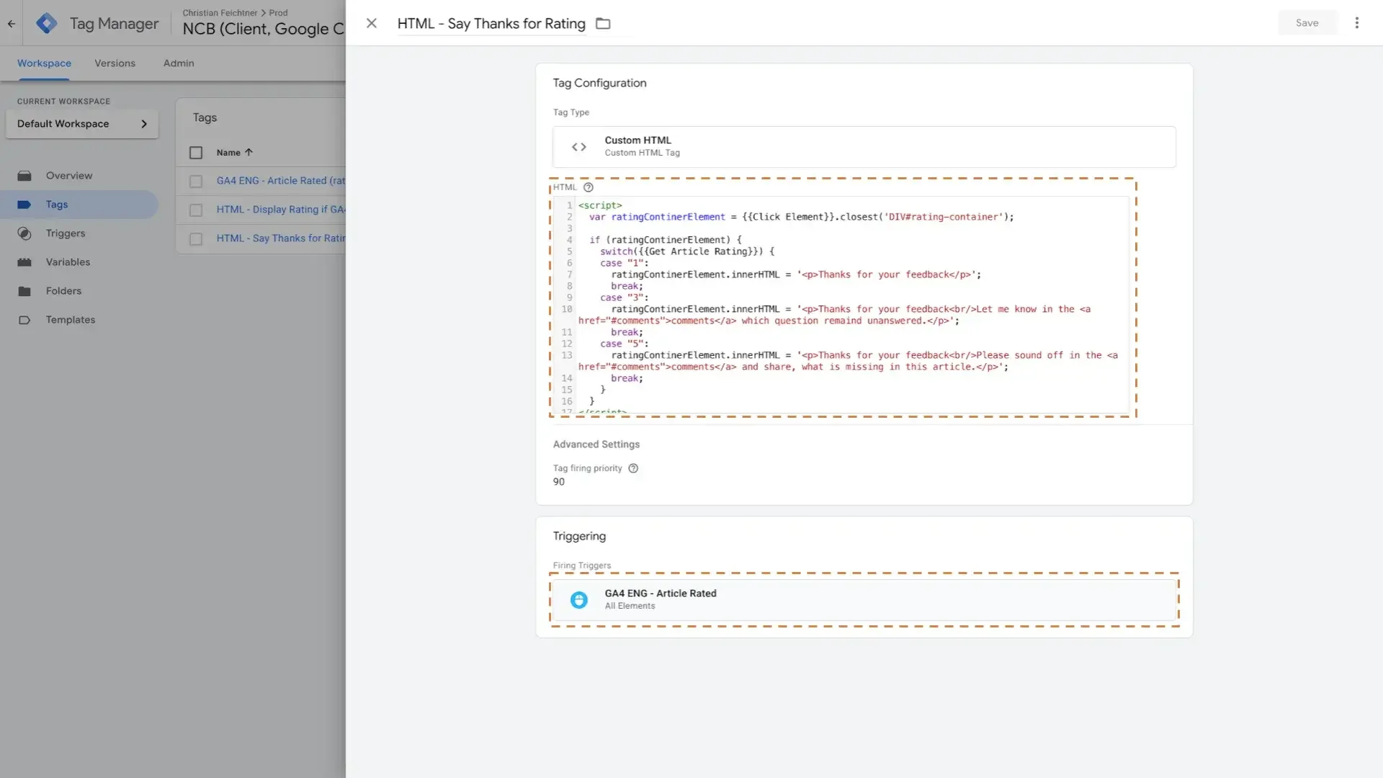Click the Tag Manager logo icon
Image resolution: width=1383 pixels, height=778 pixels.
point(47,23)
